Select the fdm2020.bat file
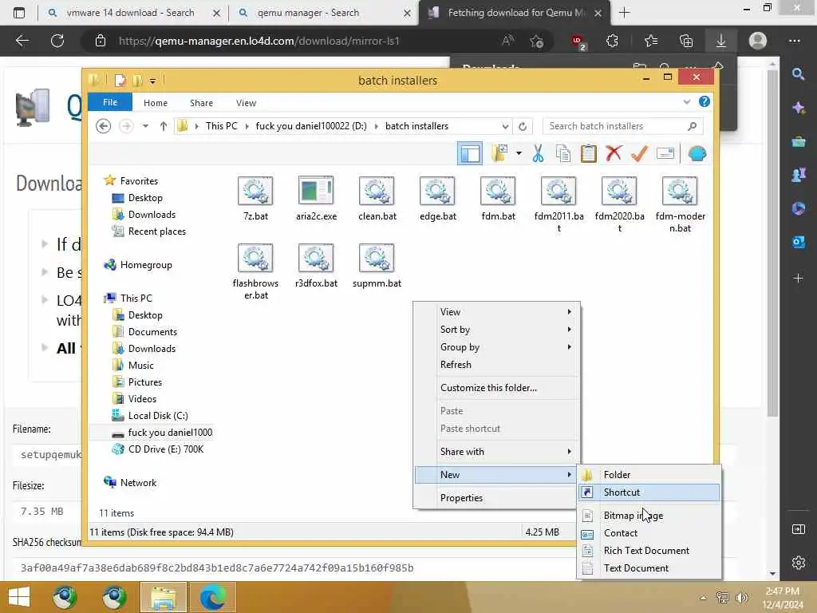 619,204
